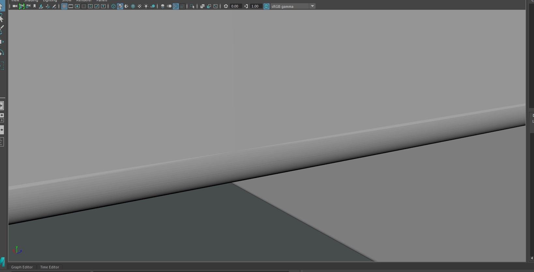Open the panel Renderer menu
Viewport: 534px width, 272px height.
[x=84, y=1]
